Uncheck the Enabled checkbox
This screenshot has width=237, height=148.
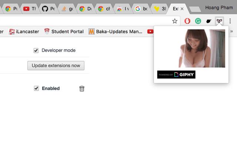pyautogui.click(x=36, y=88)
